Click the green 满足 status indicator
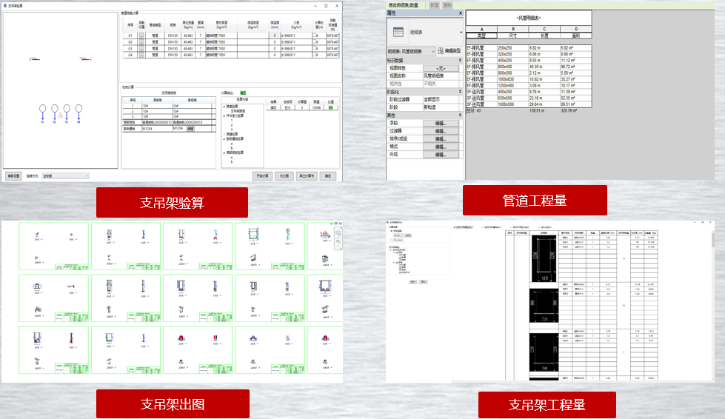The height and width of the screenshot is (419, 725). click(243, 93)
